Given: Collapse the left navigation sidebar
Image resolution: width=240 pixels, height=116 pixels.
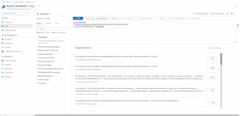Looking at the screenshot, I should click(x=31, y=13).
